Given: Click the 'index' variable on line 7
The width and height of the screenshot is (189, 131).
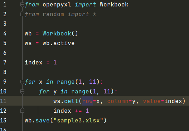Looking at the screenshot, I should [34, 62].
